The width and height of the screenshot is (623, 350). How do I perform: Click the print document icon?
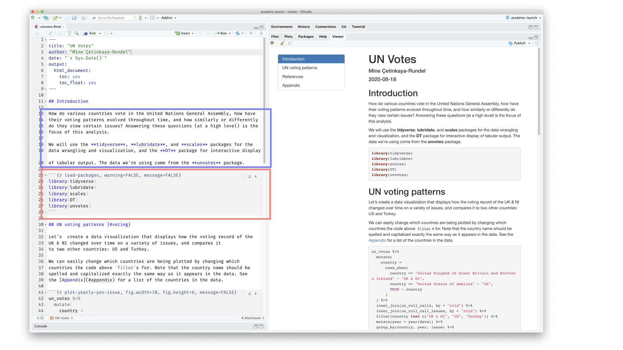(83, 18)
